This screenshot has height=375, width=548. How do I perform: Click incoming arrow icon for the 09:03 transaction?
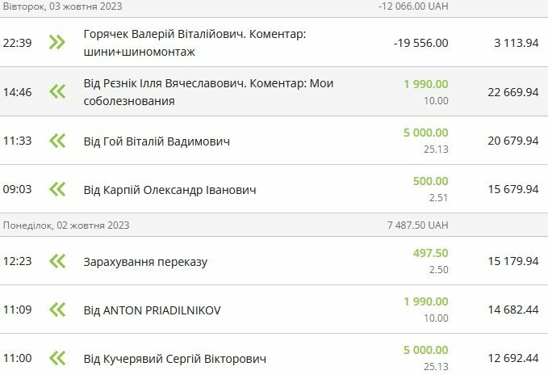56,189
